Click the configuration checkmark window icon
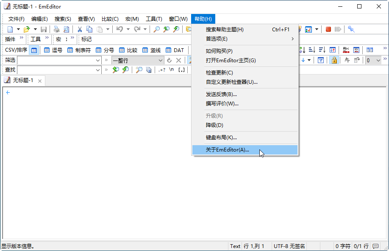Screen dimensions: 389x251 [308, 30]
